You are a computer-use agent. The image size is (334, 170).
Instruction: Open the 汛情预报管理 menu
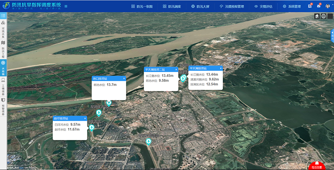232,6
